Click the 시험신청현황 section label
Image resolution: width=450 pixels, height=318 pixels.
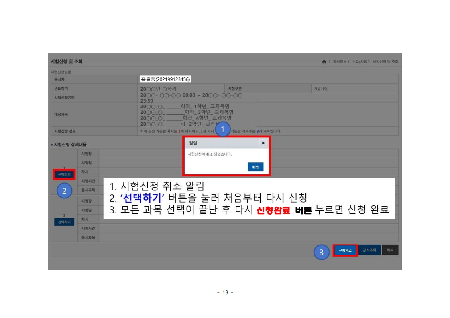[x=61, y=72]
